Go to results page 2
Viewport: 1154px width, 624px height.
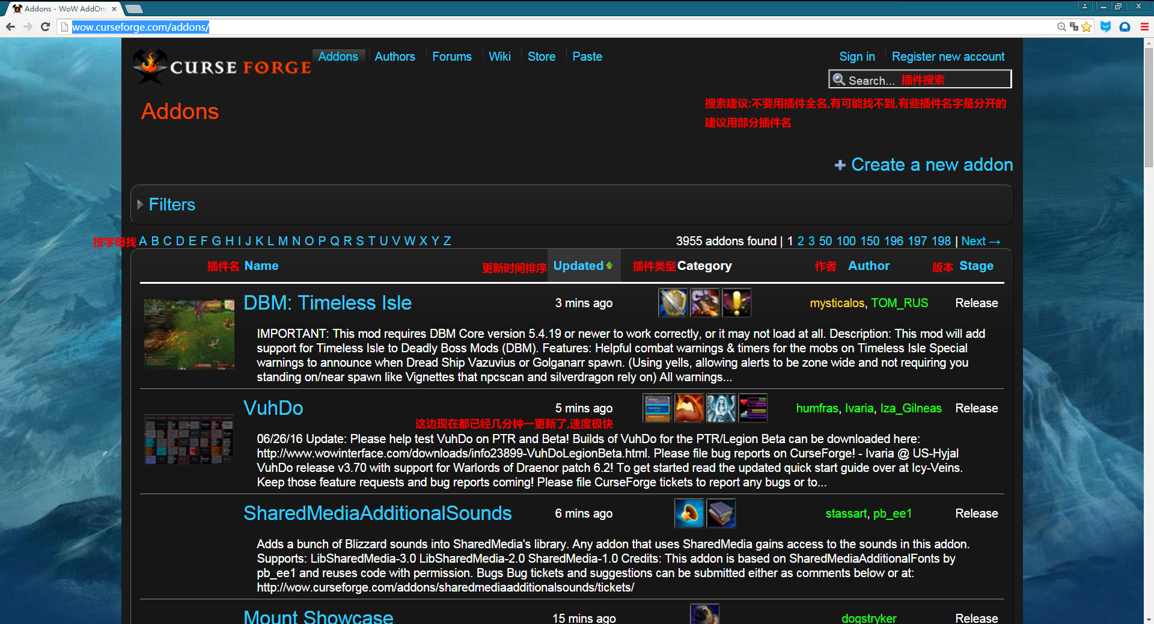(x=800, y=241)
